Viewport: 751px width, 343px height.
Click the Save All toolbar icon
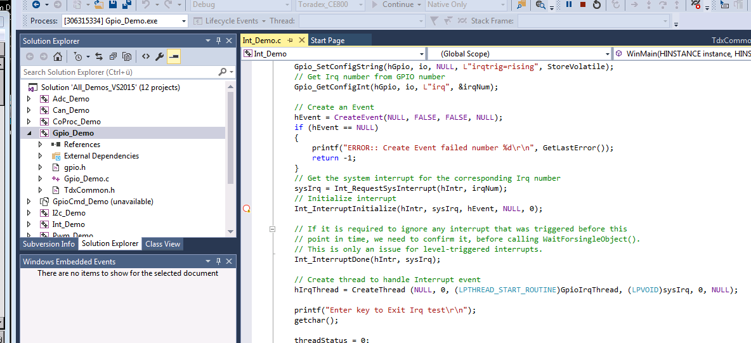(127, 5)
